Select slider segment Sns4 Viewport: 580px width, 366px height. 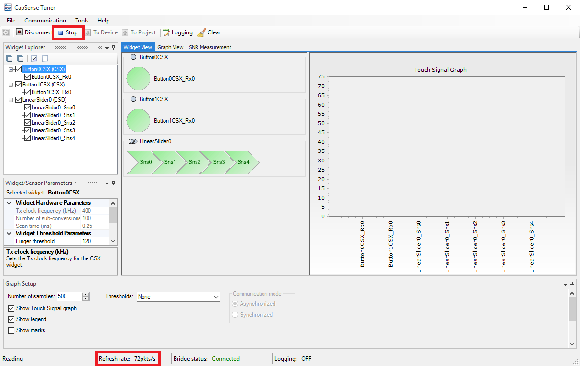[x=243, y=162]
